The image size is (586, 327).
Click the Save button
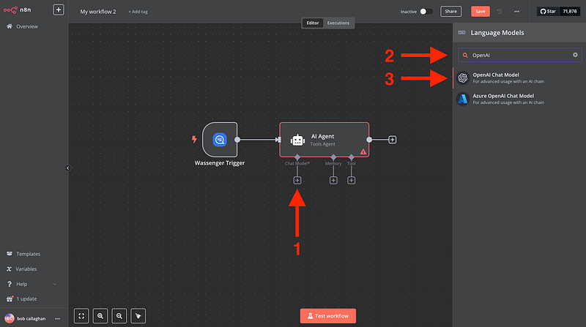coord(481,12)
